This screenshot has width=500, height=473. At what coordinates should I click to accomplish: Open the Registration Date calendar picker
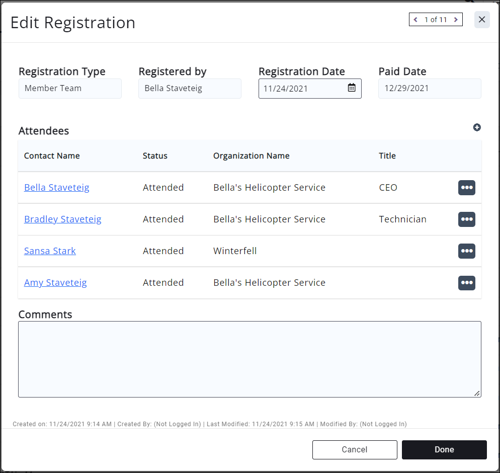[x=352, y=88]
